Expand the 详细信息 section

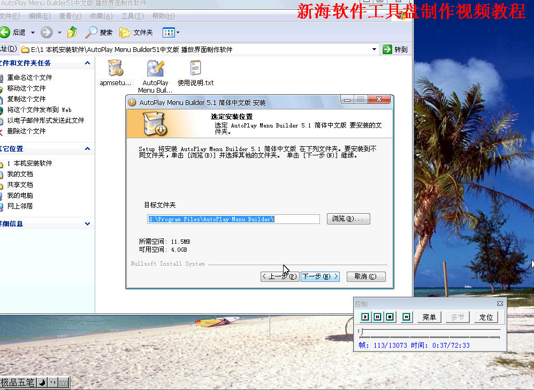tap(88, 223)
